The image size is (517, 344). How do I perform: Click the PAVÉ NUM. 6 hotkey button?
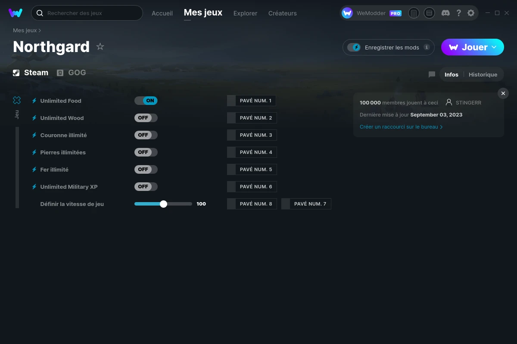click(x=252, y=187)
